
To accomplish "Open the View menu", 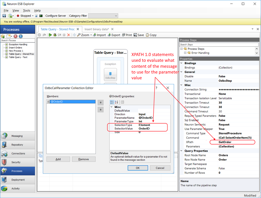I will point(16,10).
